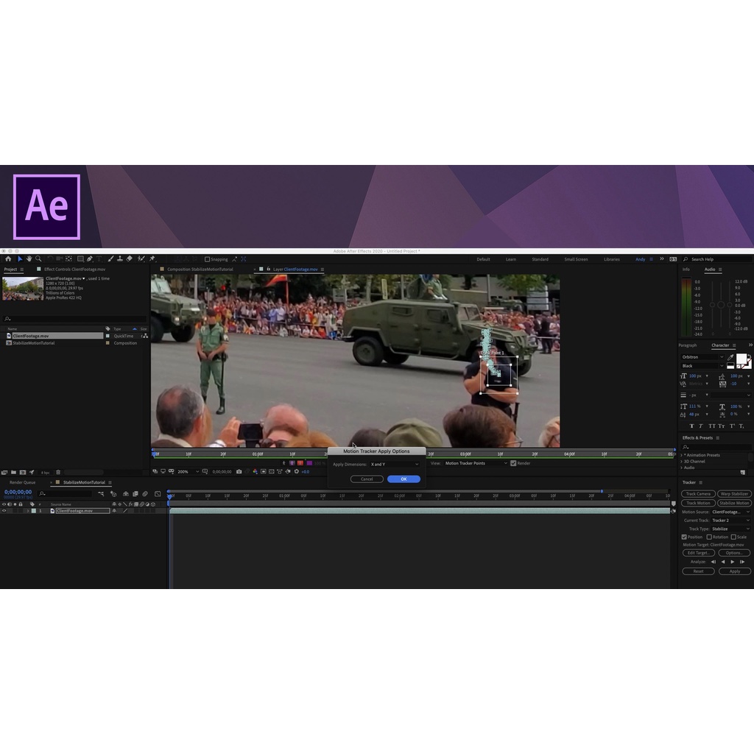
Task: Enable the Snapping checkbox
Action: (x=207, y=259)
